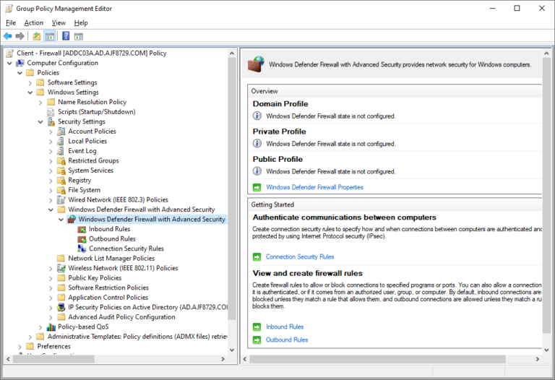Open the Connection Security Rules link

300,256
